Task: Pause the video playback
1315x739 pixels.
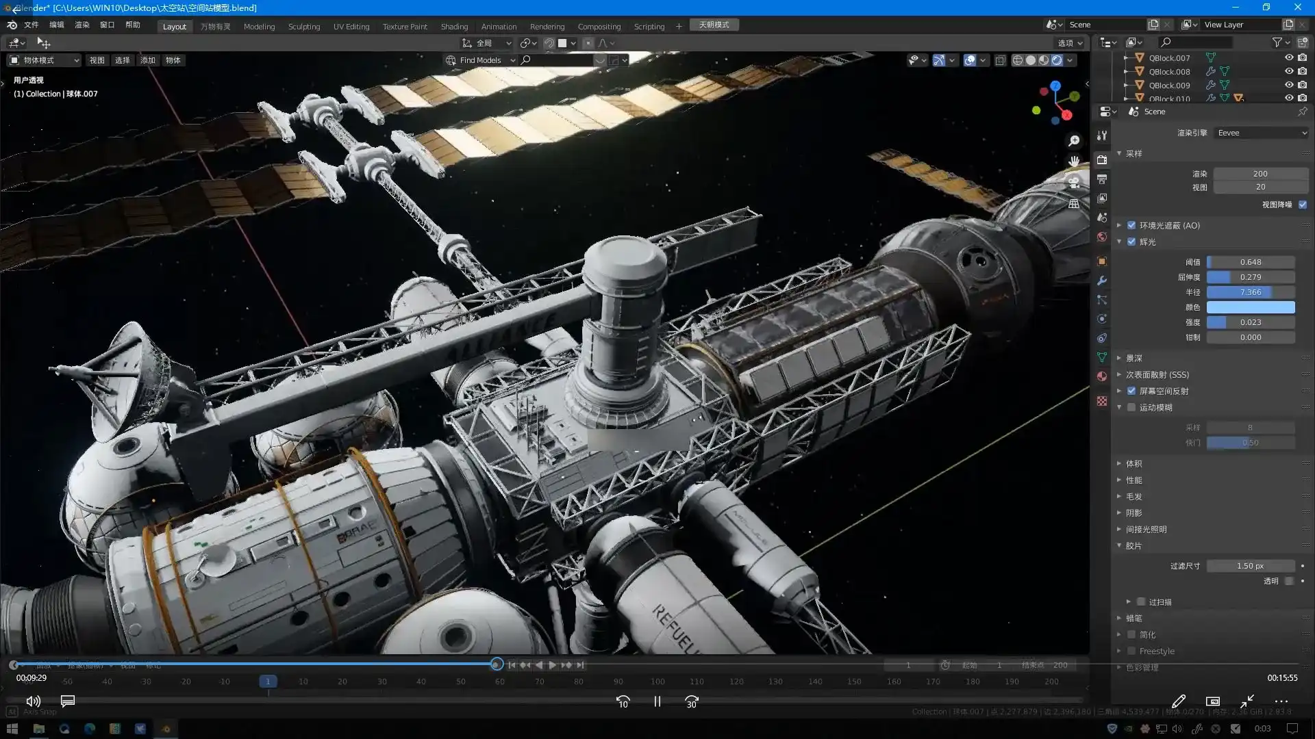Action: pos(657,701)
